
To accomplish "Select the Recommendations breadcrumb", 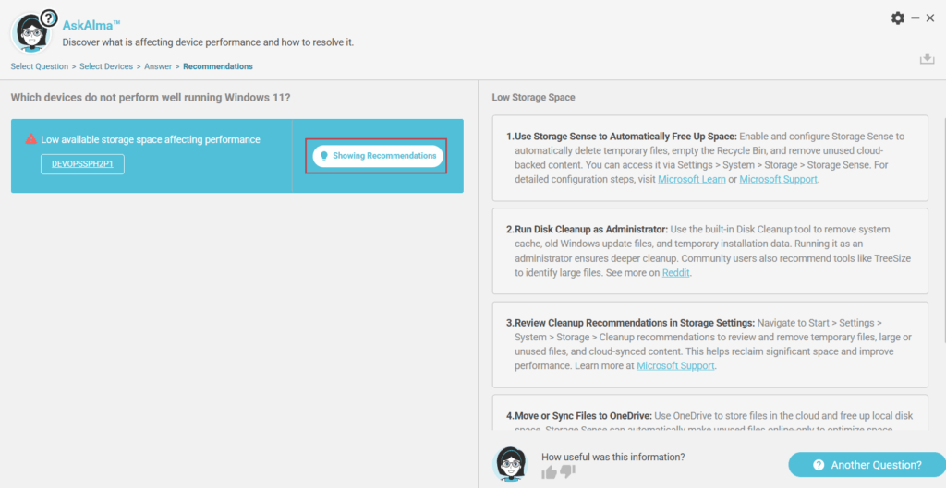I will pos(218,66).
